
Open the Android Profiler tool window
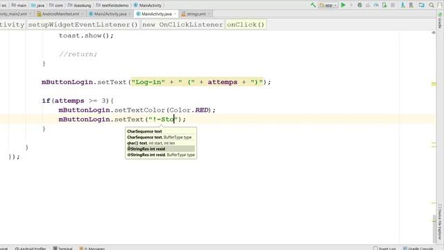[x=31, y=249]
